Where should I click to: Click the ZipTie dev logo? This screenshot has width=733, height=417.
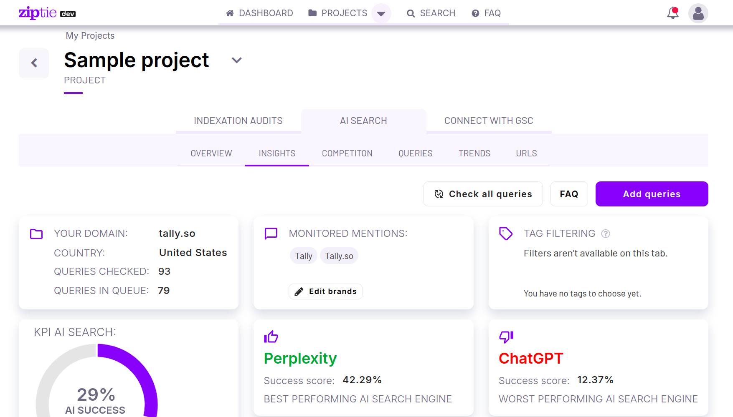[47, 13]
